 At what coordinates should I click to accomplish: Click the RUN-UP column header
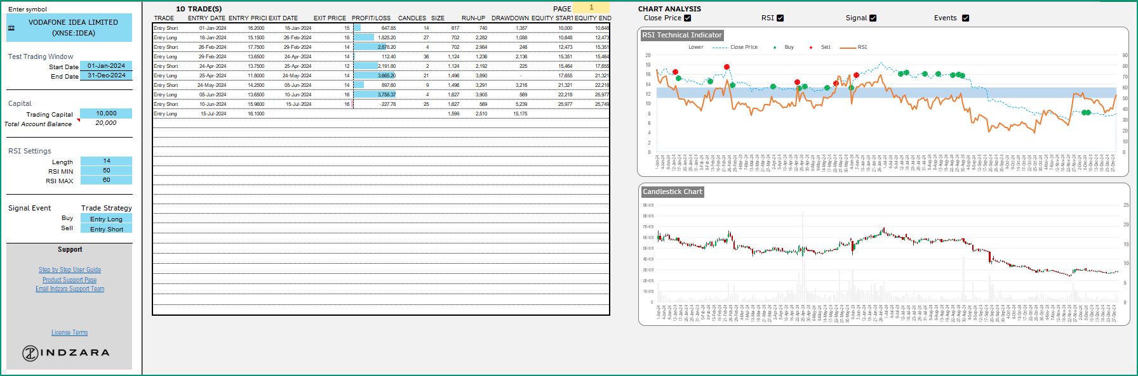(473, 18)
